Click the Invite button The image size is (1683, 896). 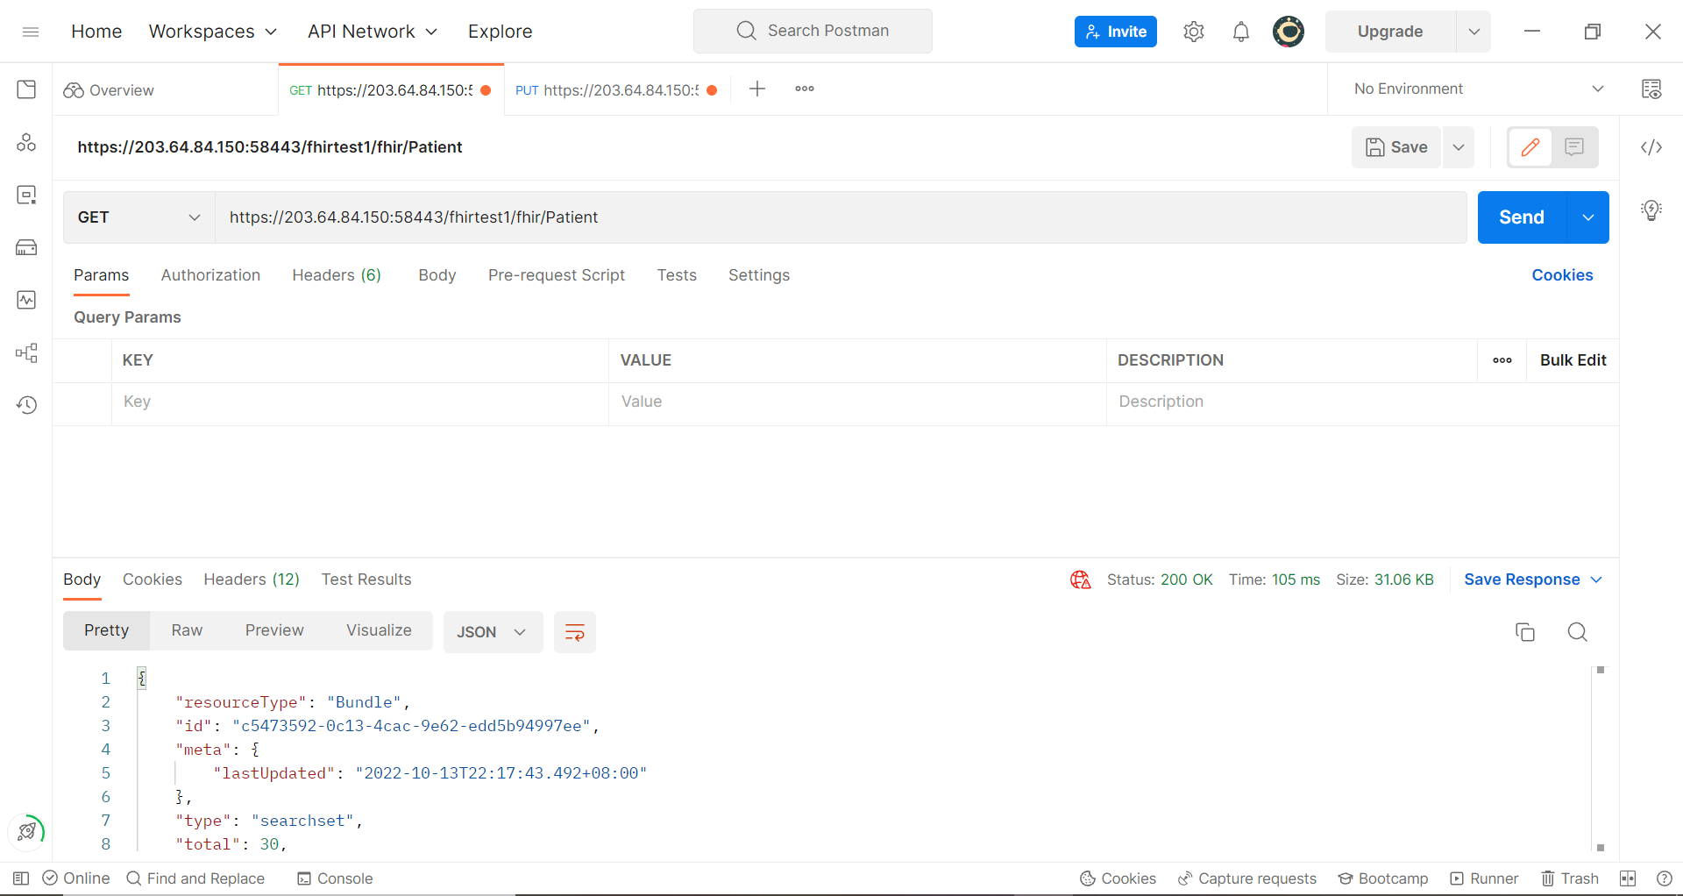tap(1116, 32)
